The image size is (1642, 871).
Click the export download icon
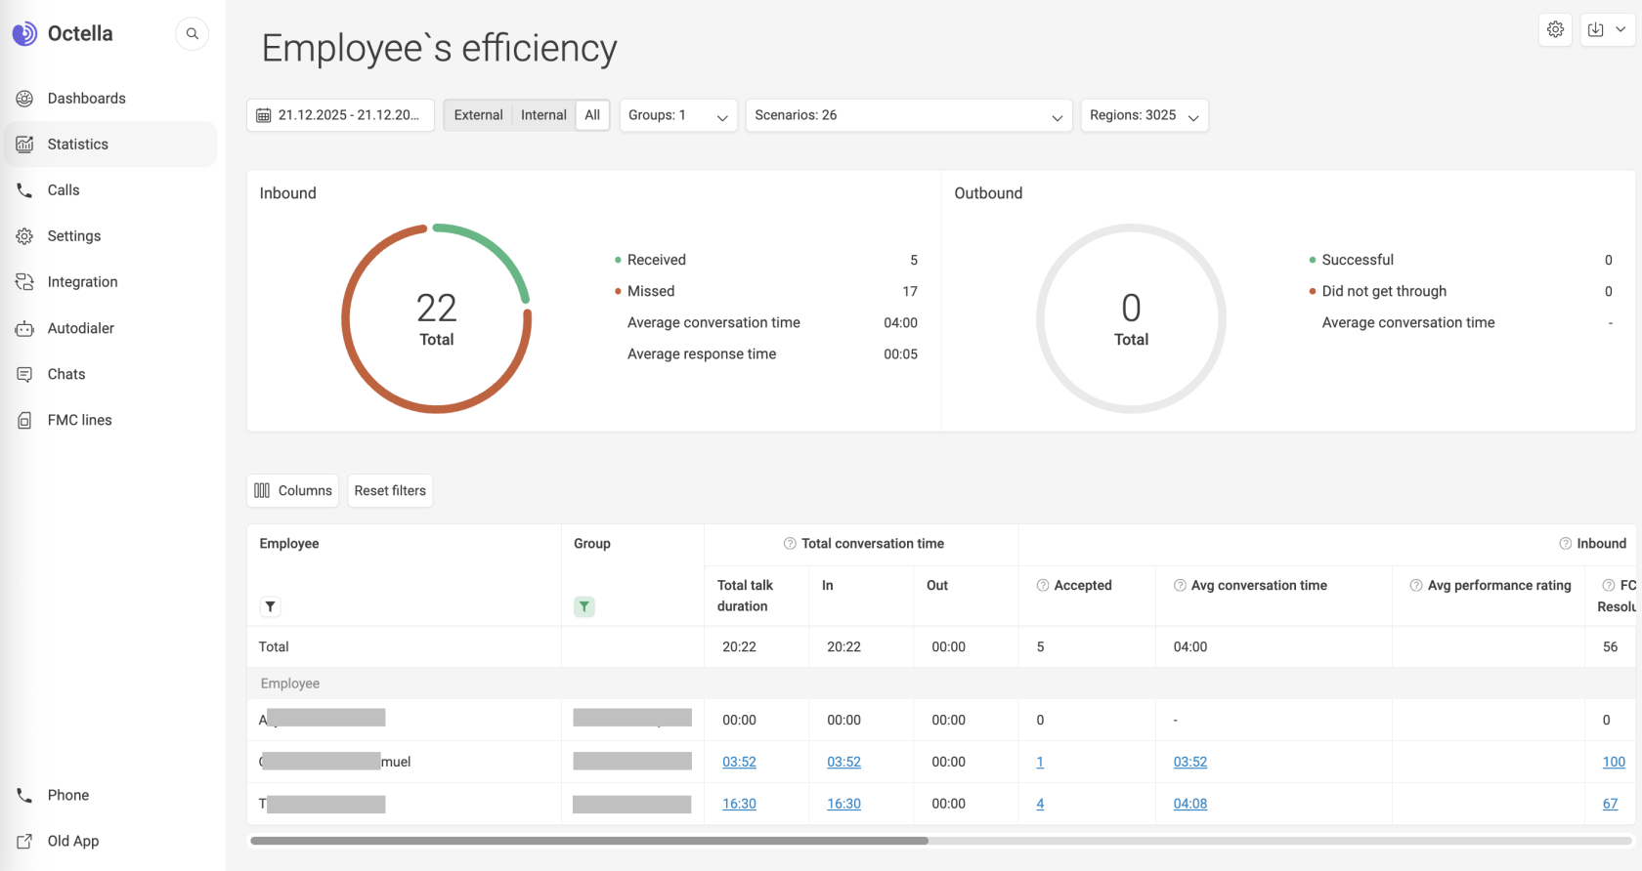click(1596, 29)
